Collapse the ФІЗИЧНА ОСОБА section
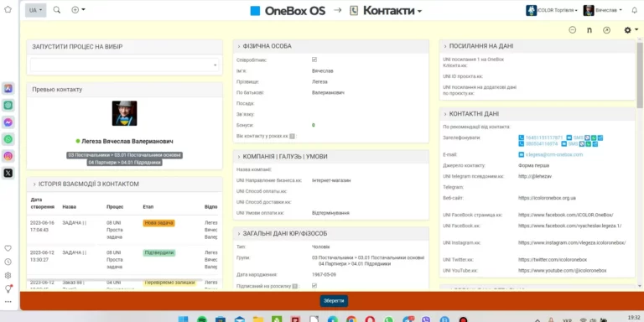 [x=239, y=46]
